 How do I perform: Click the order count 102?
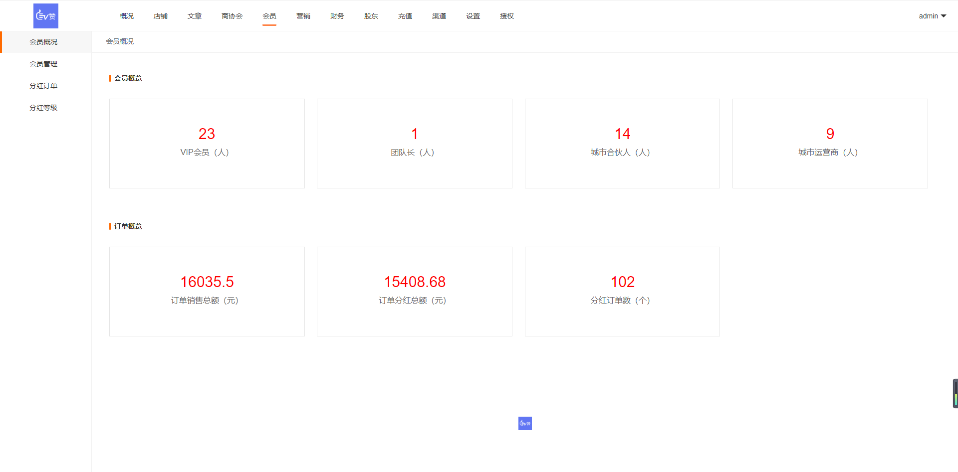point(622,282)
